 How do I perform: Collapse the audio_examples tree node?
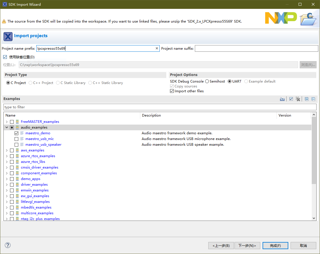pos(7,127)
